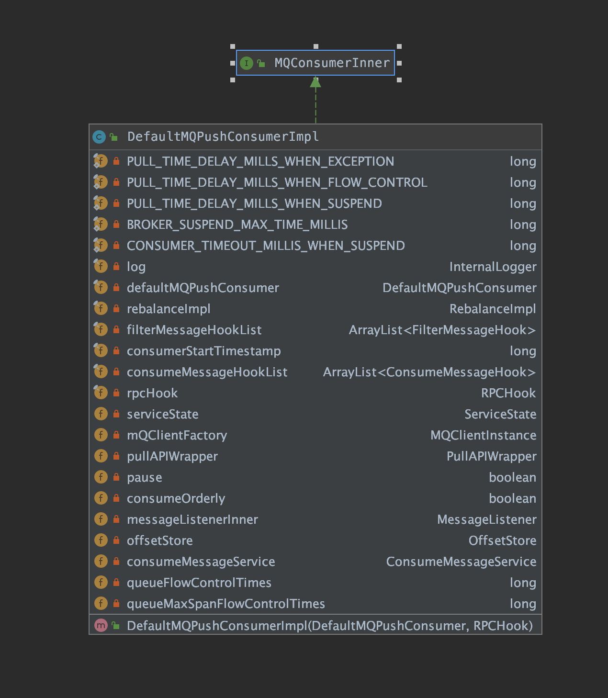Click the class icon beside DefaultMQPushConsumerImpl
The height and width of the screenshot is (698, 608).
(99, 137)
